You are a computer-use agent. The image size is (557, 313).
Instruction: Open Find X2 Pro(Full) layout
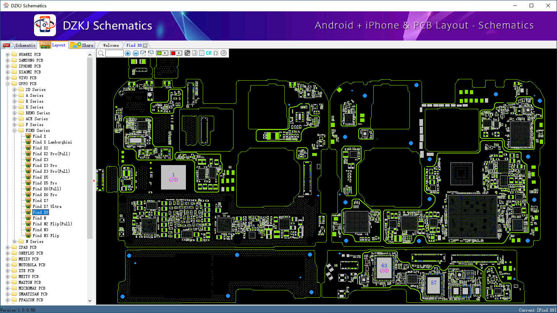[x=51, y=154]
